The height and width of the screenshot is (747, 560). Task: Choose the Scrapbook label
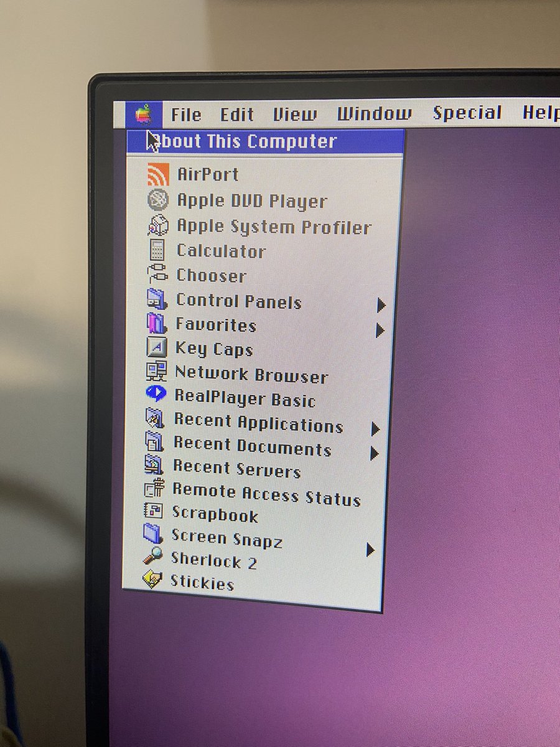[215, 515]
